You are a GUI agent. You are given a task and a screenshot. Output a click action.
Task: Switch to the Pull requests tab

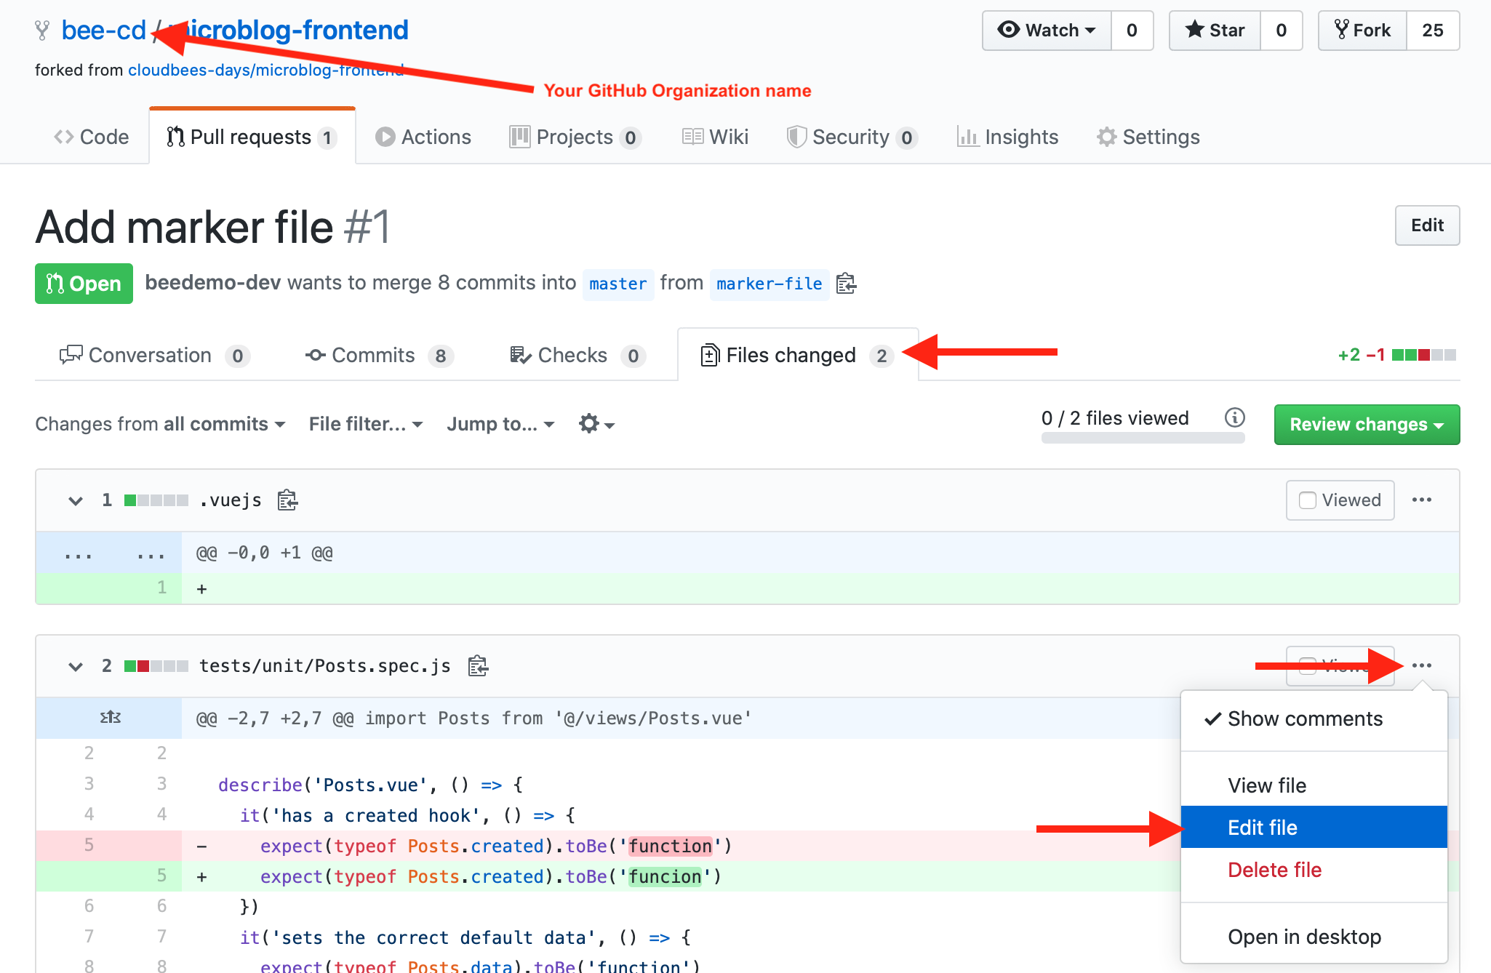[252, 137]
